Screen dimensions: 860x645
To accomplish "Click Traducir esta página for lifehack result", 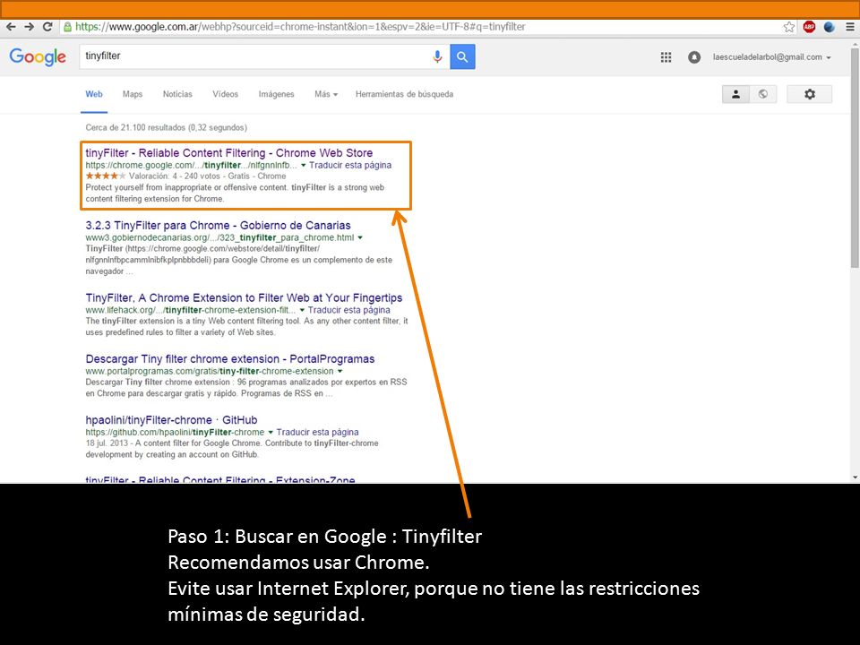I will pyautogui.click(x=348, y=310).
